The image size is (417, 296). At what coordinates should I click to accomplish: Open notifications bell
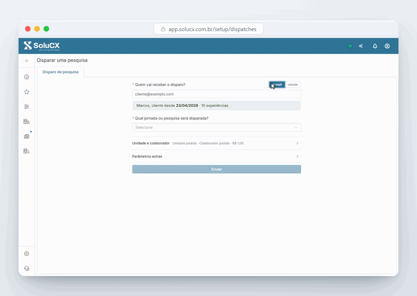375,46
